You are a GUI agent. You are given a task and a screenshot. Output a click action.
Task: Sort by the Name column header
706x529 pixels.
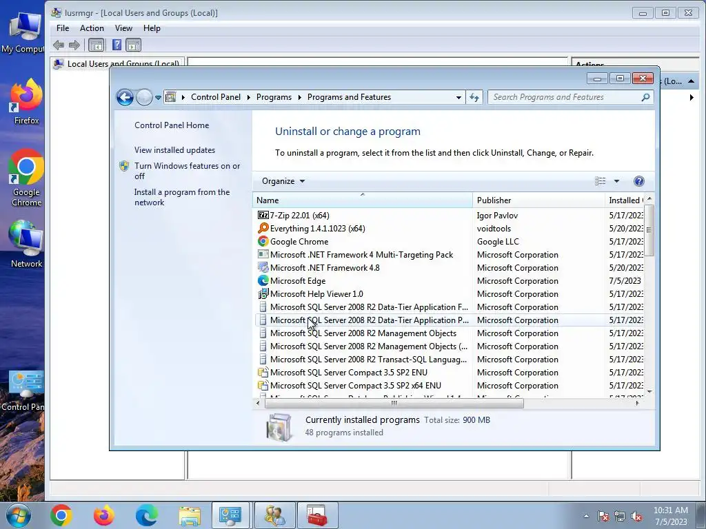363,200
